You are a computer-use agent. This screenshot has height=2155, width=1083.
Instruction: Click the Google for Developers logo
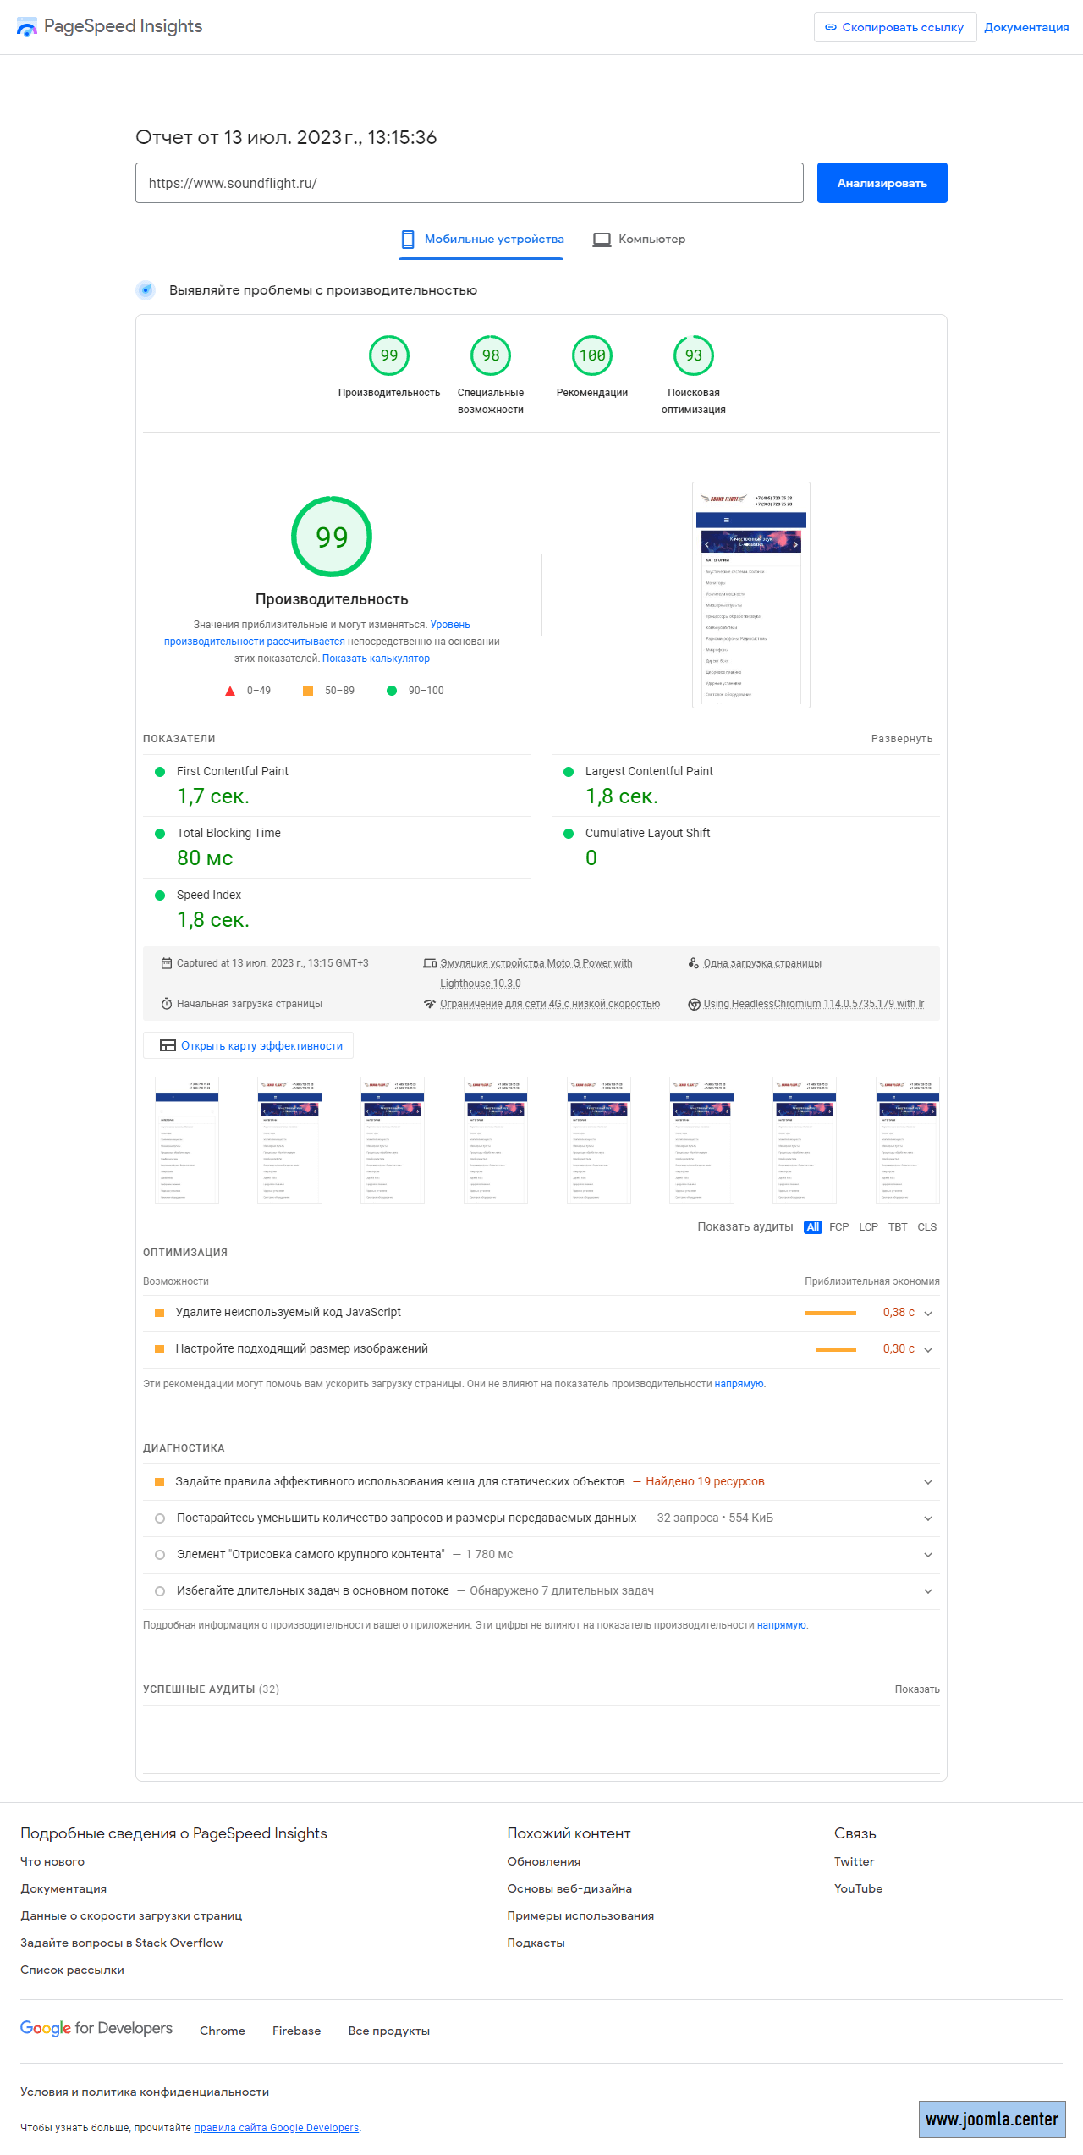tap(96, 2029)
